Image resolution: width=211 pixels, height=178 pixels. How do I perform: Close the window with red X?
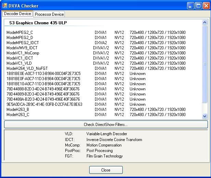pyautogui.click(x=206, y=6)
